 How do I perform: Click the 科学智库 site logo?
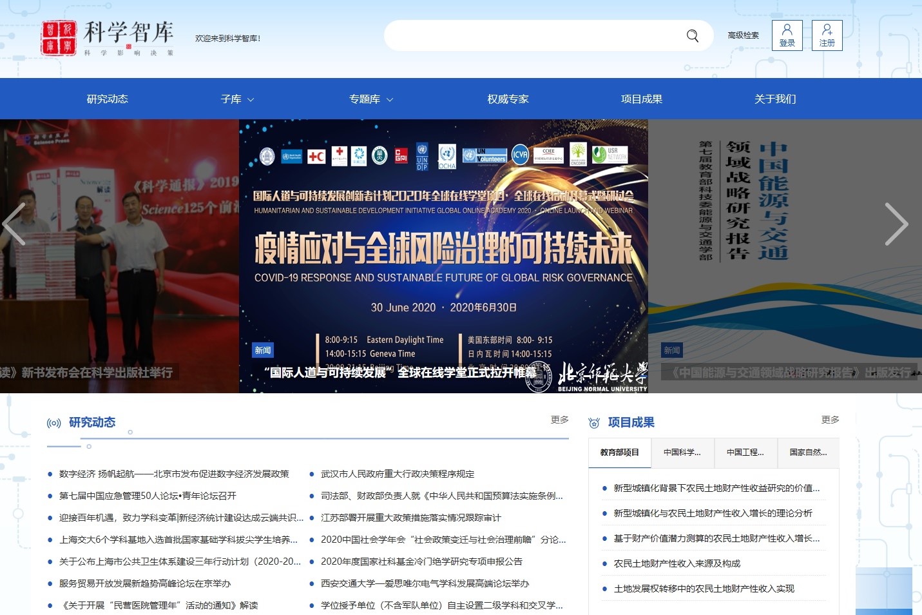(x=108, y=37)
